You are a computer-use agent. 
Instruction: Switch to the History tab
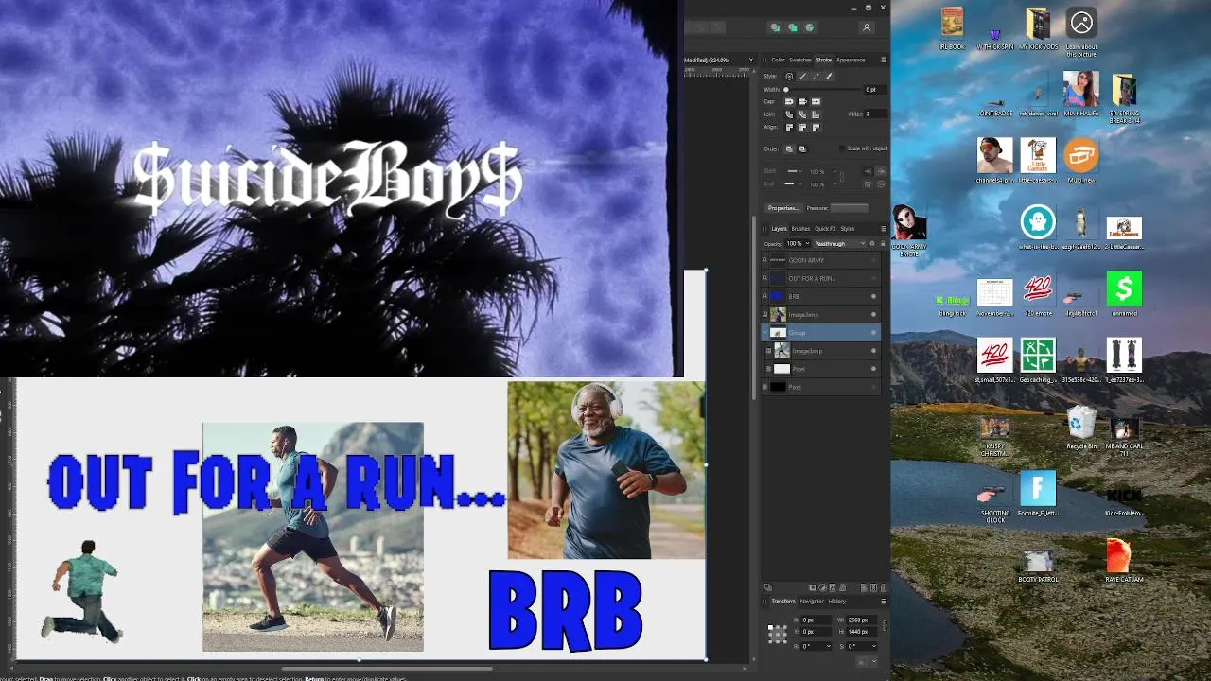pos(837,602)
